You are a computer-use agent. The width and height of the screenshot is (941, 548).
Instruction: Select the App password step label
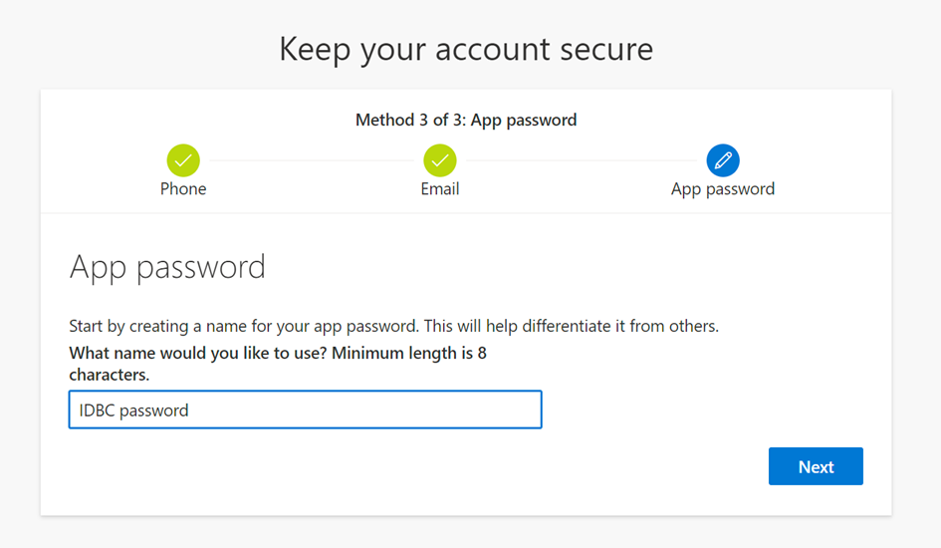click(723, 189)
